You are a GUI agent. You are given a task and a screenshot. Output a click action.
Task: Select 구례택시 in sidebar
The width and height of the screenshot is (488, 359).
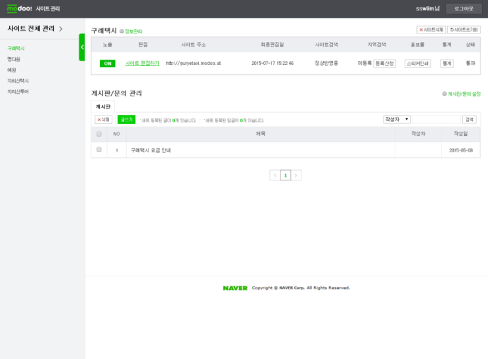pyautogui.click(x=16, y=48)
